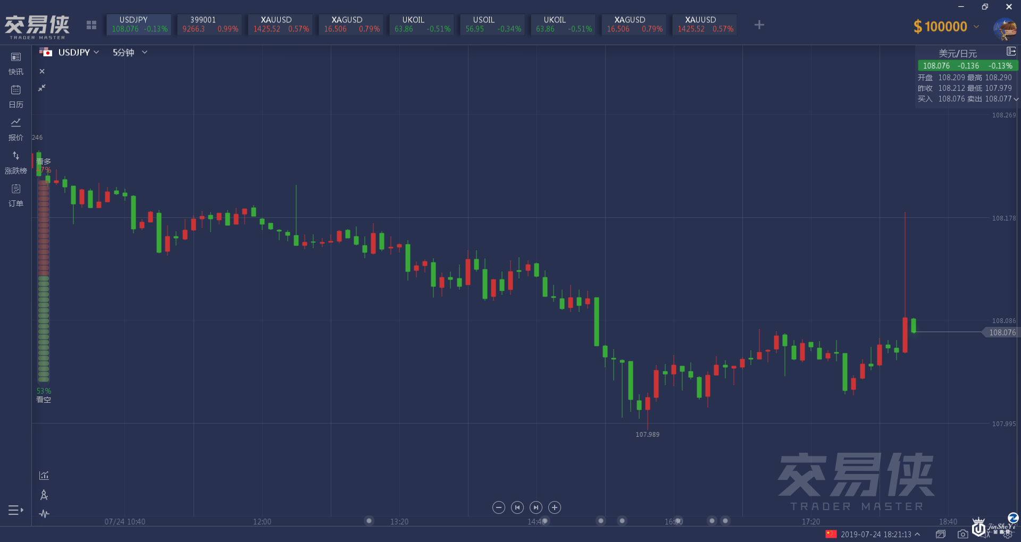Expand the USDJPY symbol dropdown
The image size is (1021, 542).
pos(77,52)
